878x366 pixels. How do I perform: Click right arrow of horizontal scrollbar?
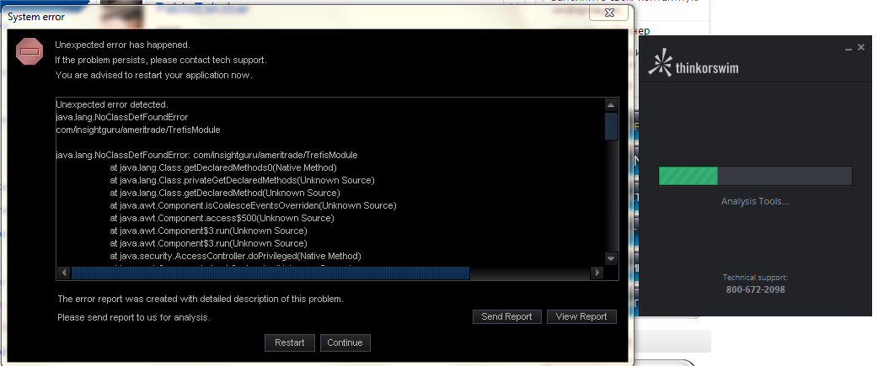[x=597, y=273]
